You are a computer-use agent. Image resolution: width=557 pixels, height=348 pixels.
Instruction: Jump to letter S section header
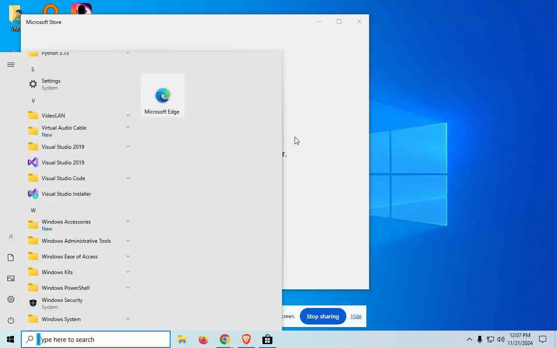[33, 69]
